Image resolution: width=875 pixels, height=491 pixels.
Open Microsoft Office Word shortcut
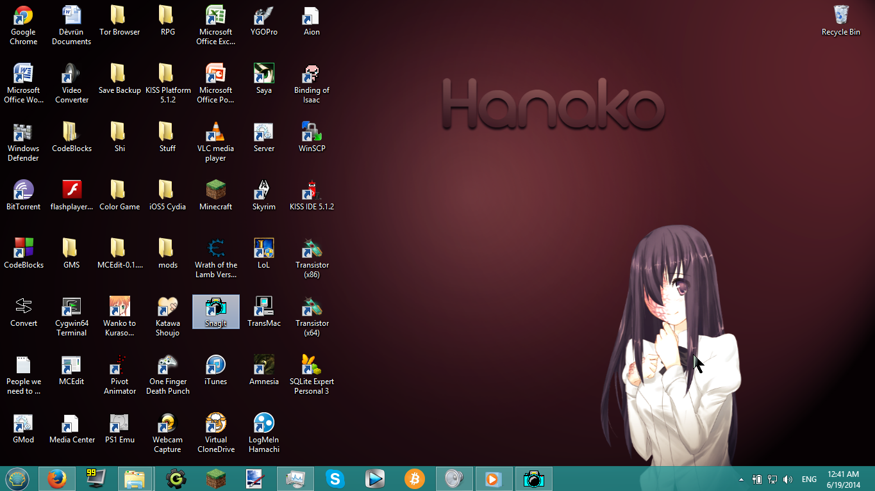click(x=24, y=84)
